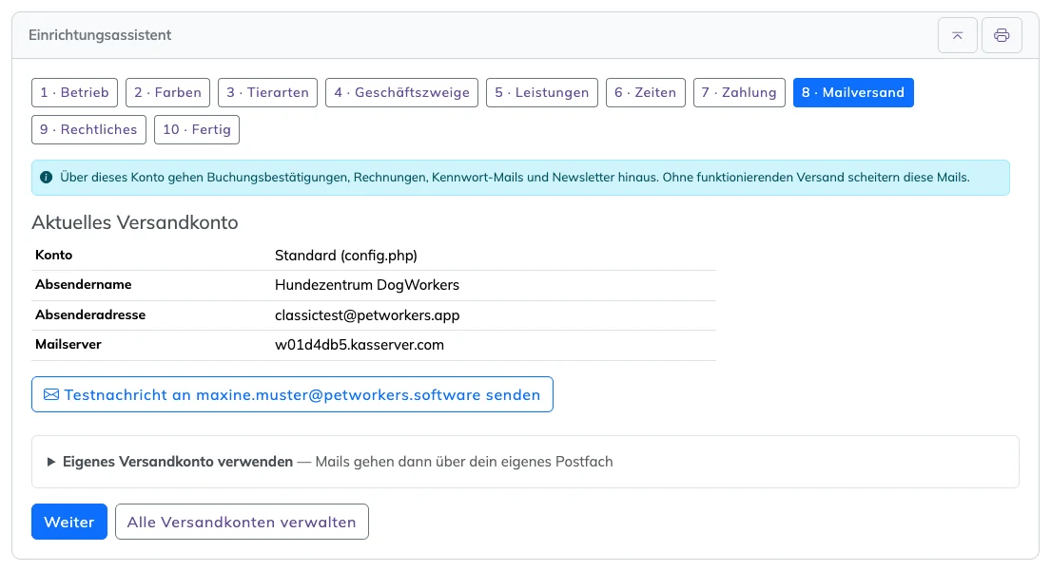Click the blue Weiter button

coord(69,522)
